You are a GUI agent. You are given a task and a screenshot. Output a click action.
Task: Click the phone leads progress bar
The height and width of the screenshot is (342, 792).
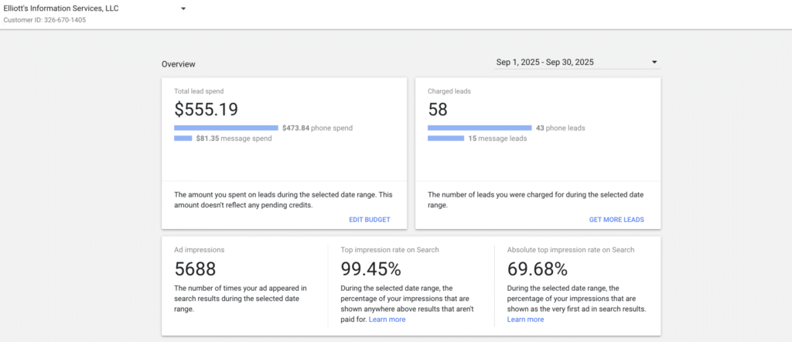click(x=480, y=128)
